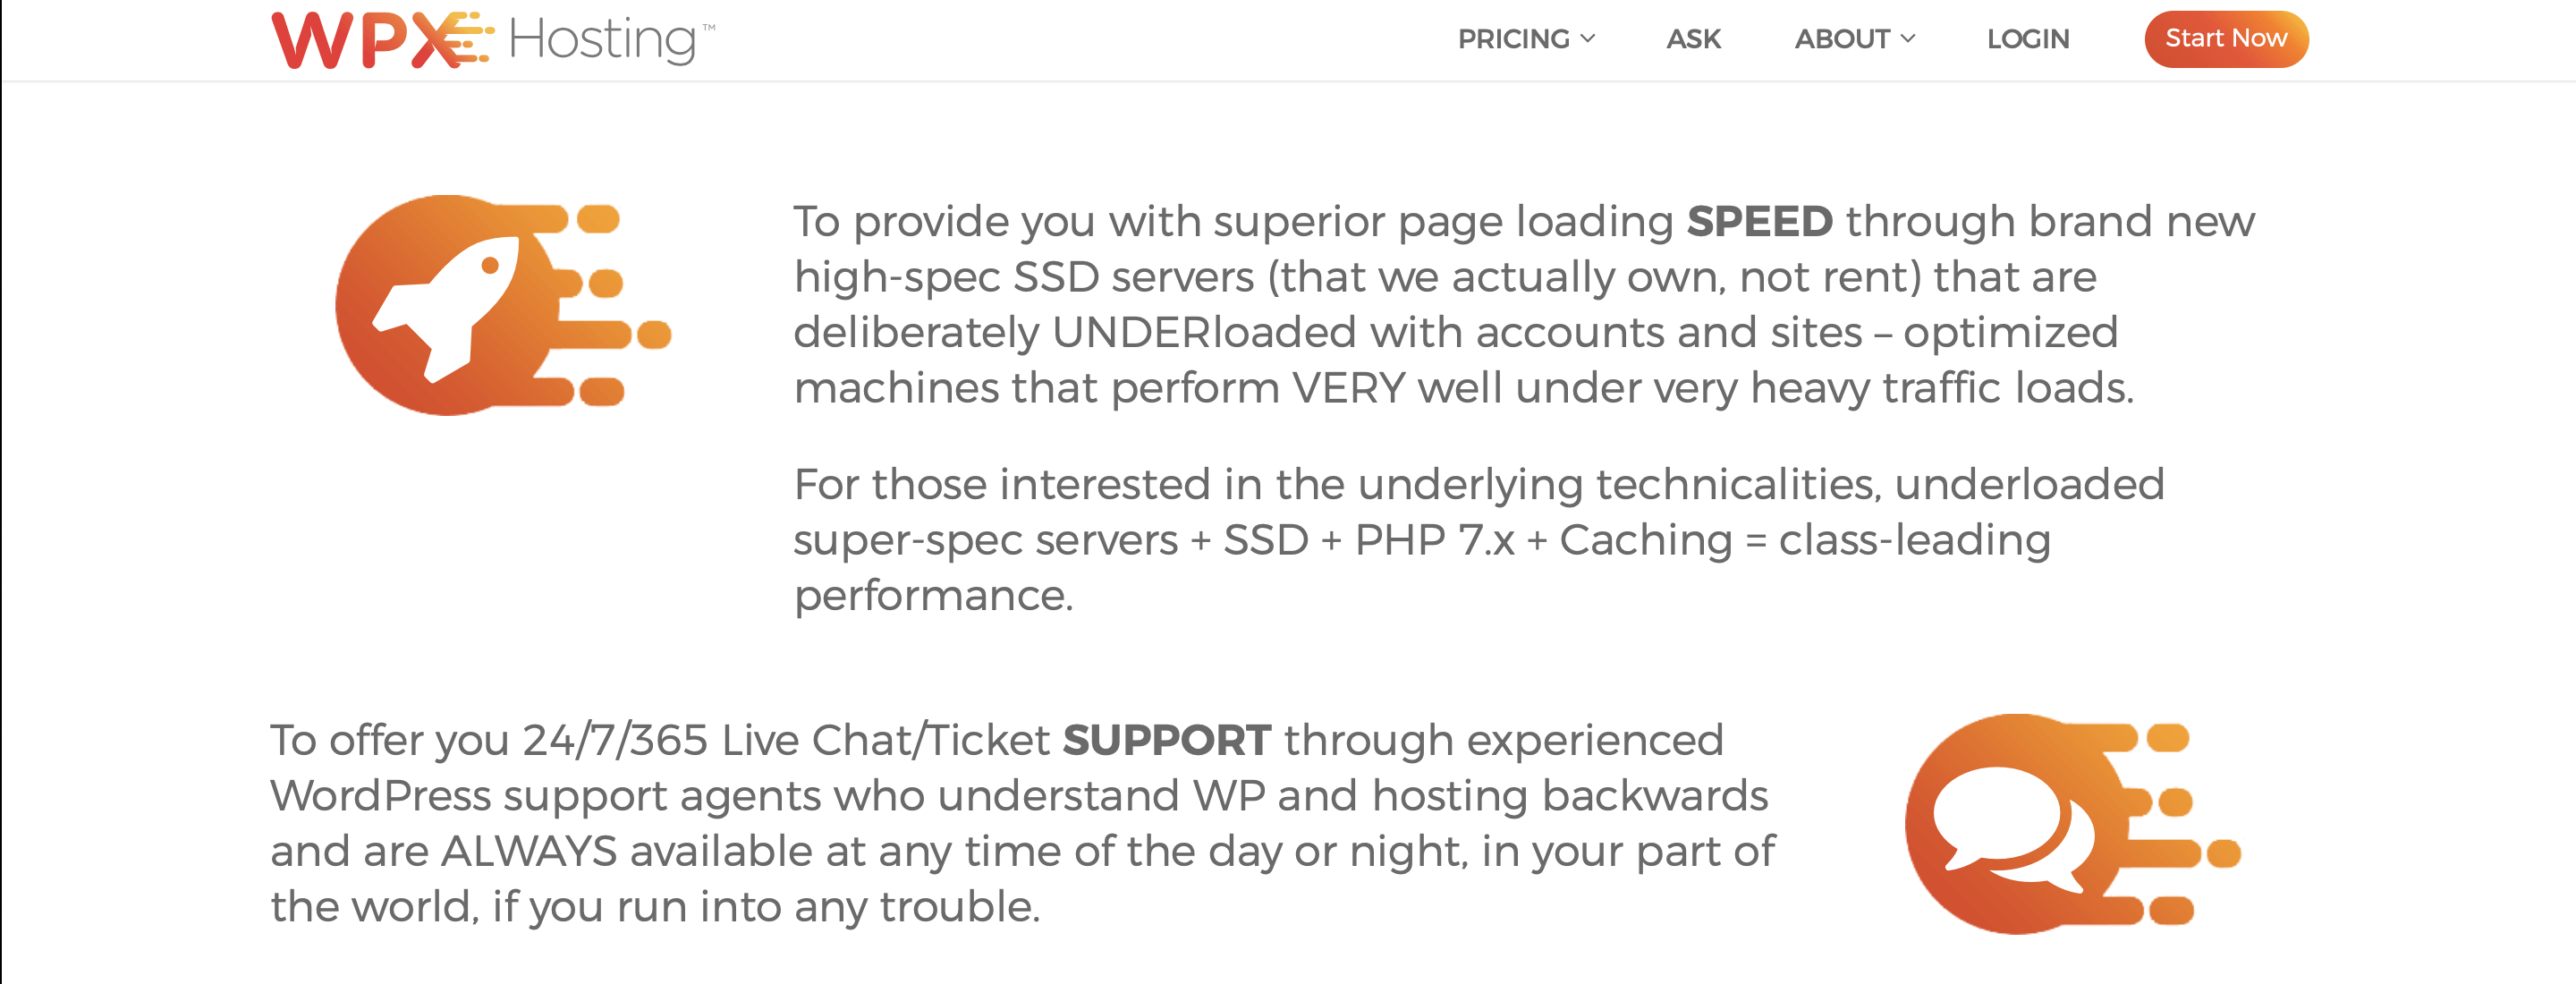
Task: Open the ABOUT menu item
Action: point(1855,39)
